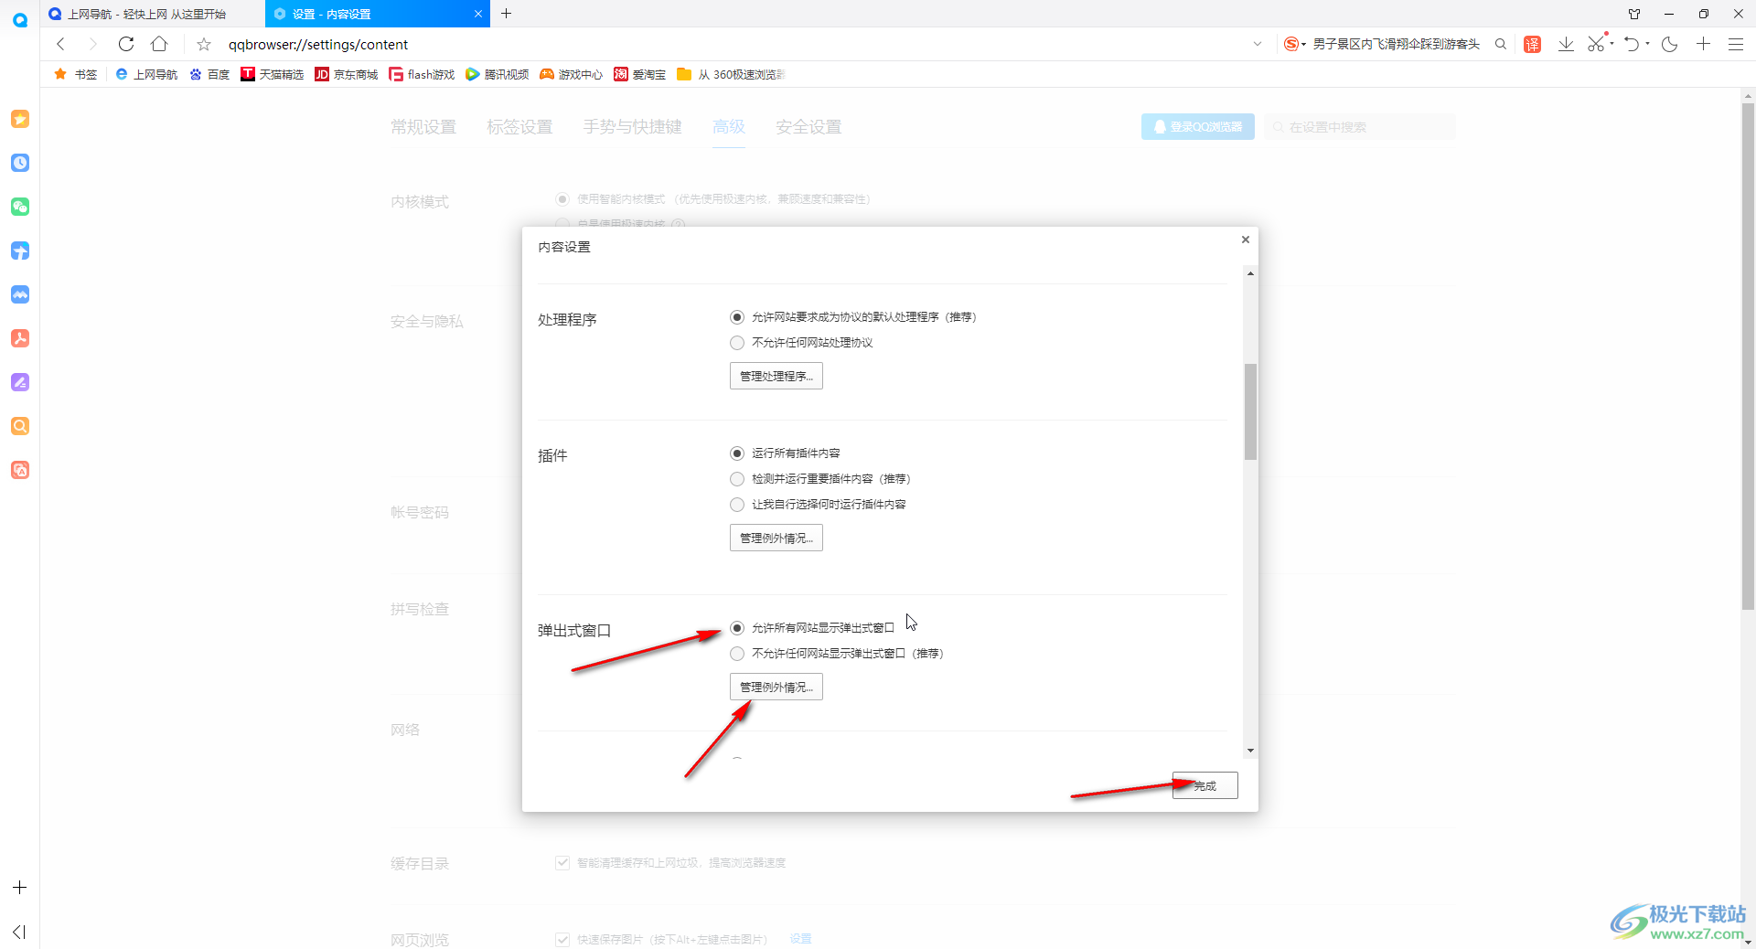Open the orange search sidebar icon

(20, 426)
